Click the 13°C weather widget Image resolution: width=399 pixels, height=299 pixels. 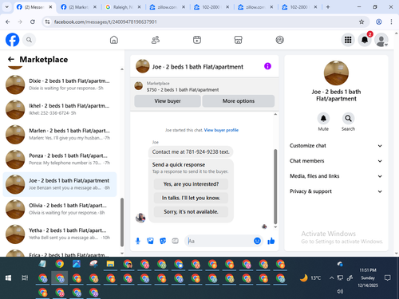click(x=310, y=278)
